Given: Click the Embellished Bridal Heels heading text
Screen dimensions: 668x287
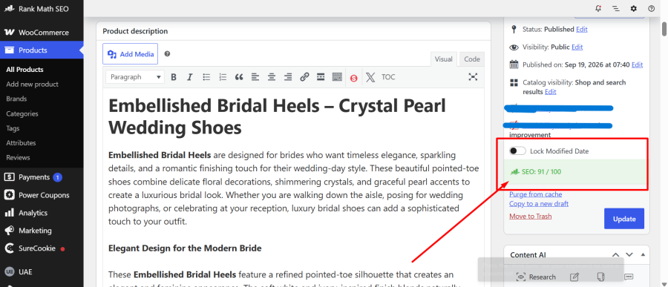Looking at the screenshot, I should pos(277,116).
